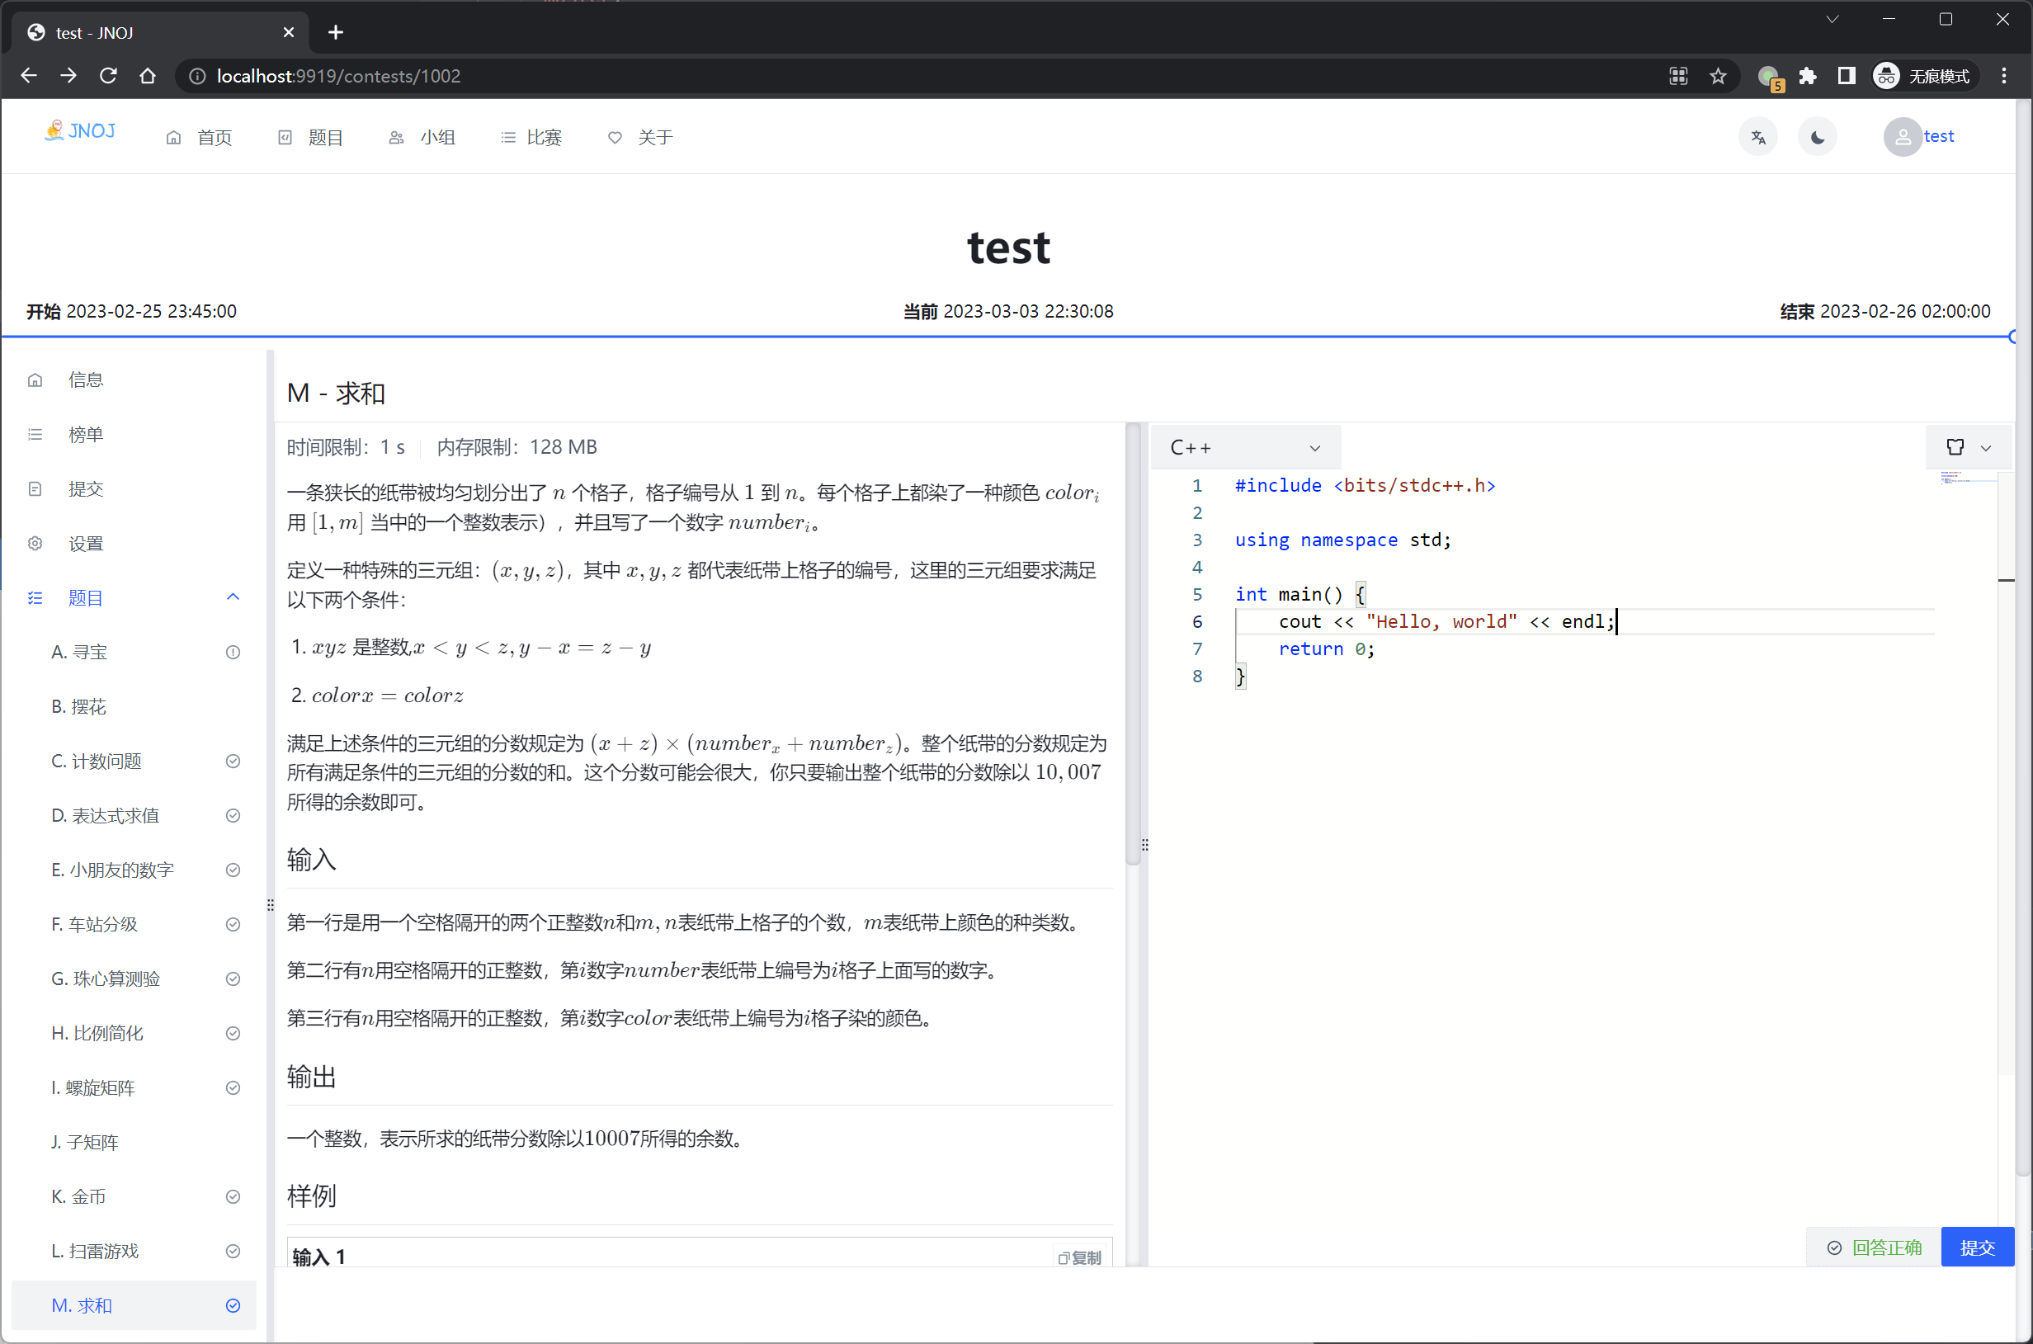Select problem G. 珠心算测验
This screenshot has width=2033, height=1344.
point(134,979)
